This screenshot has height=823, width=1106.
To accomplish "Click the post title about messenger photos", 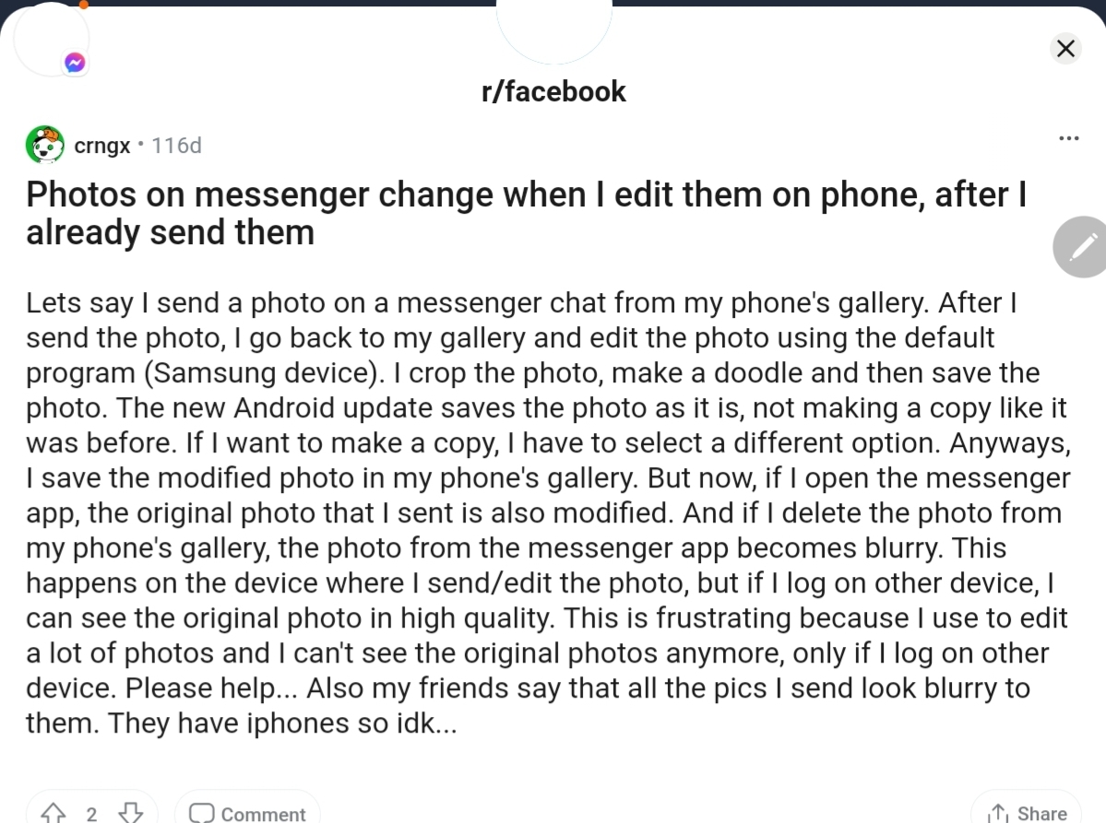I will tap(526, 213).
